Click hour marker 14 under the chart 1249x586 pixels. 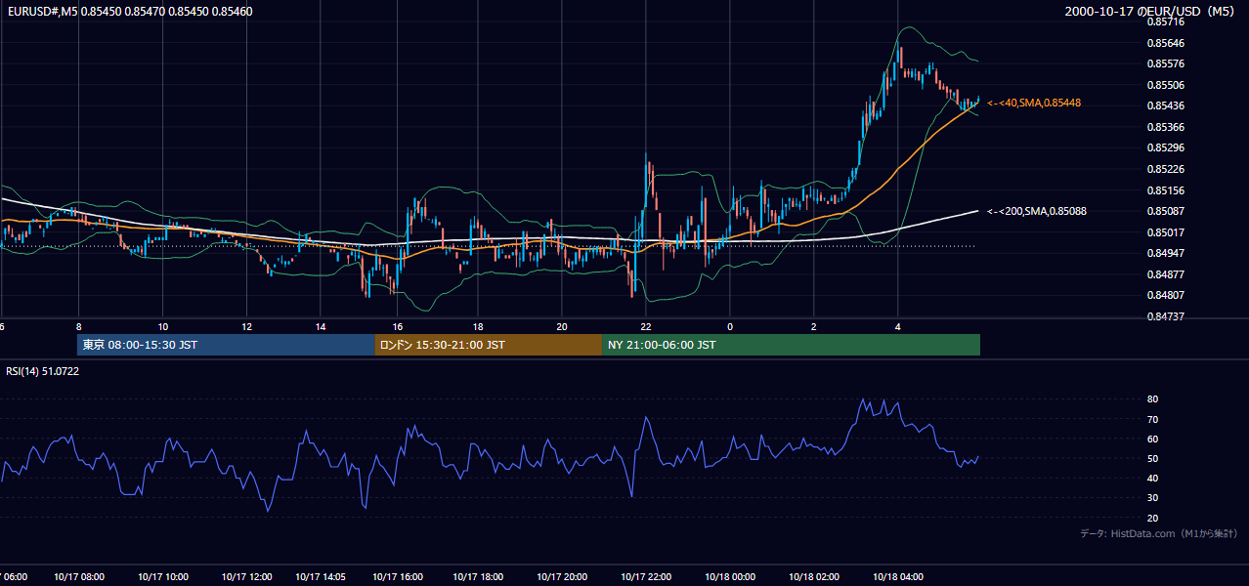tap(321, 326)
